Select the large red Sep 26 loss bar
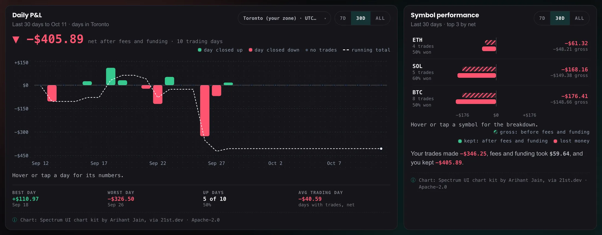Screen dimensions: 602x235 tap(205, 111)
